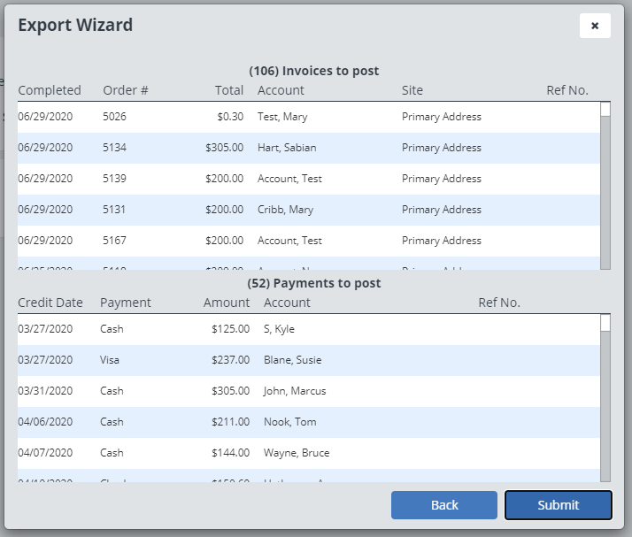Click the Submit button
632x537 pixels.
(x=558, y=505)
